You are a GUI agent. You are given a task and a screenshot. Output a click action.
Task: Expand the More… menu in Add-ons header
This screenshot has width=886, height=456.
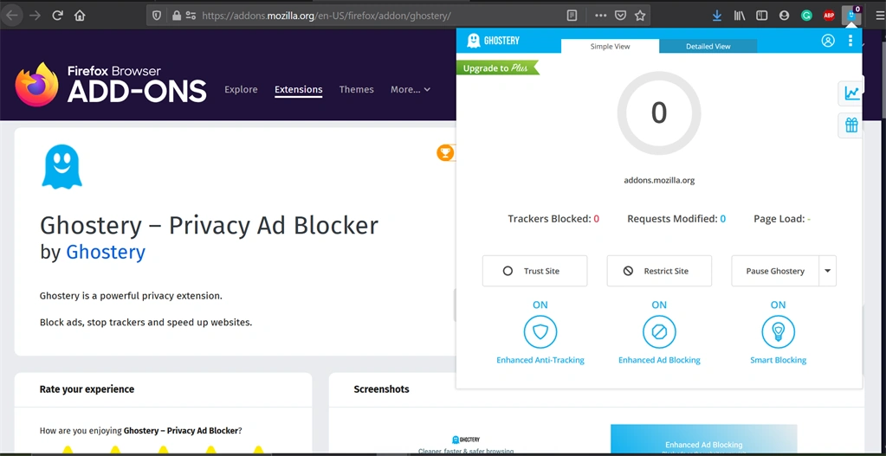[x=411, y=90]
